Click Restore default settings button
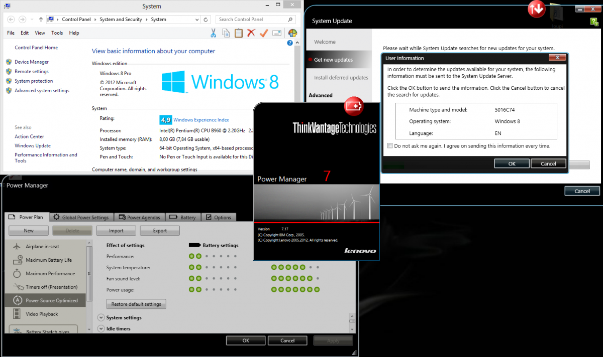603x357 pixels. pyautogui.click(x=136, y=304)
